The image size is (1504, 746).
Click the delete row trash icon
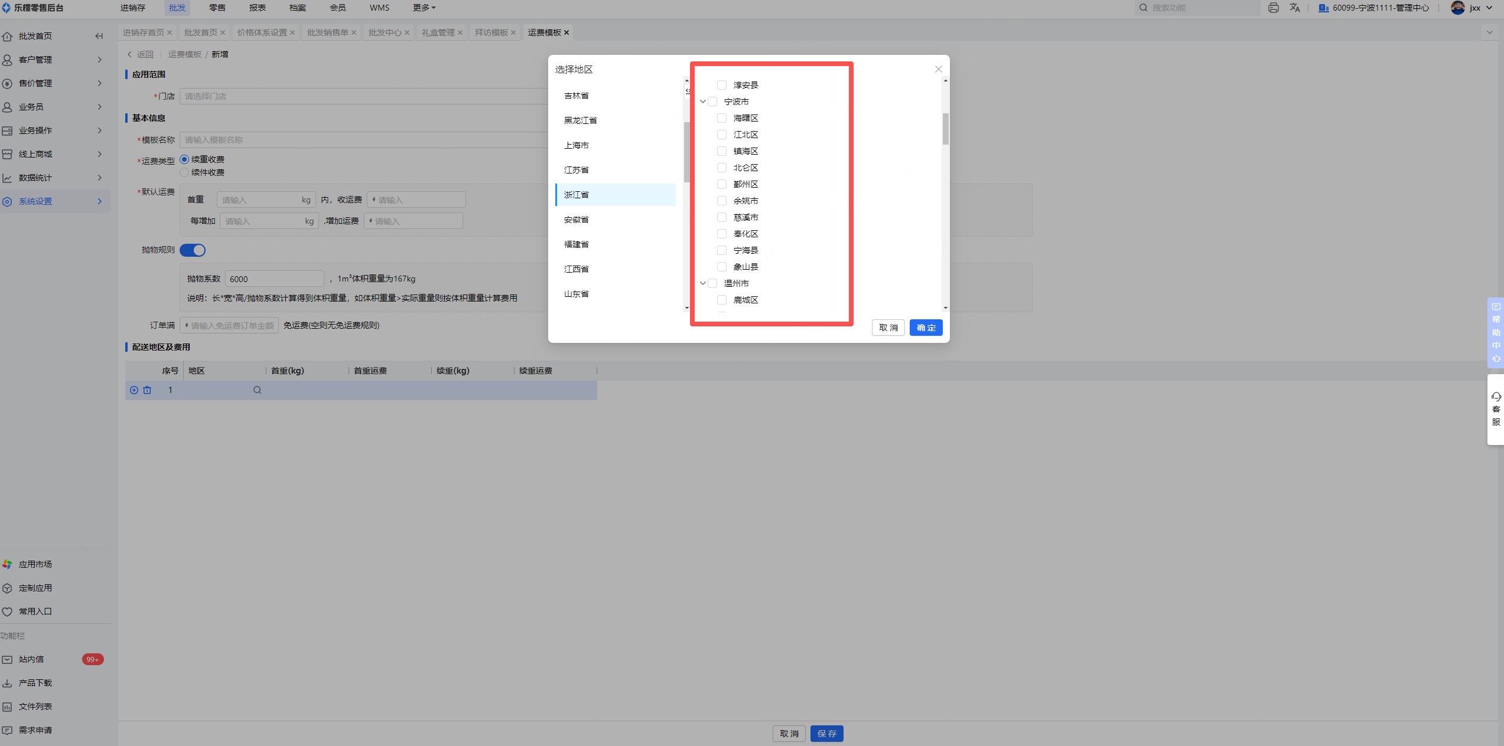[x=147, y=390]
